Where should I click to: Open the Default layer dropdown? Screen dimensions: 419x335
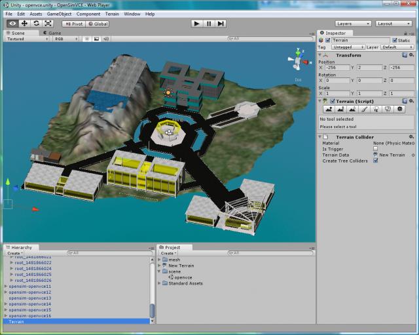397,47
